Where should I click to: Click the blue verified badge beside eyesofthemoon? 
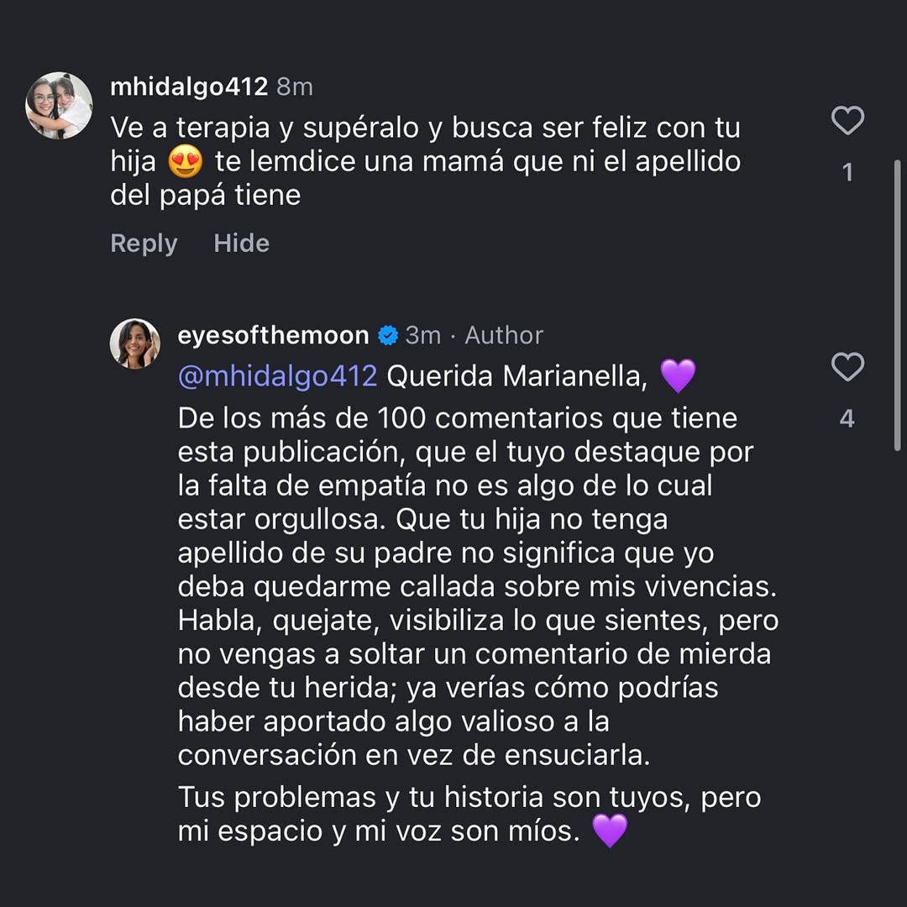(388, 335)
